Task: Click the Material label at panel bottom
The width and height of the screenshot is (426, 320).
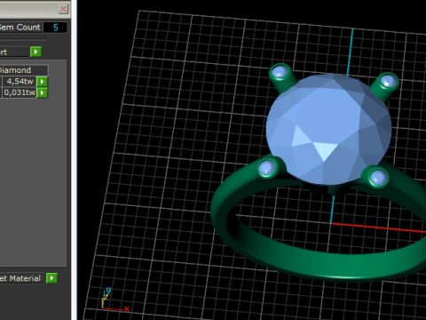Action: [20, 278]
